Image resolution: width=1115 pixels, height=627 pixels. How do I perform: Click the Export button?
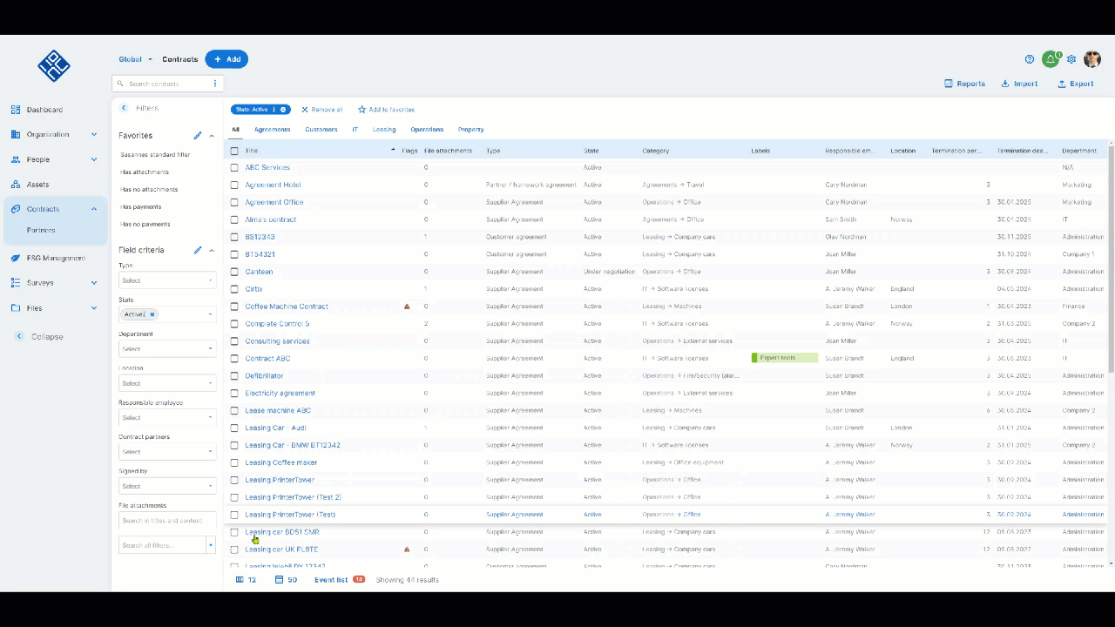(x=1076, y=84)
